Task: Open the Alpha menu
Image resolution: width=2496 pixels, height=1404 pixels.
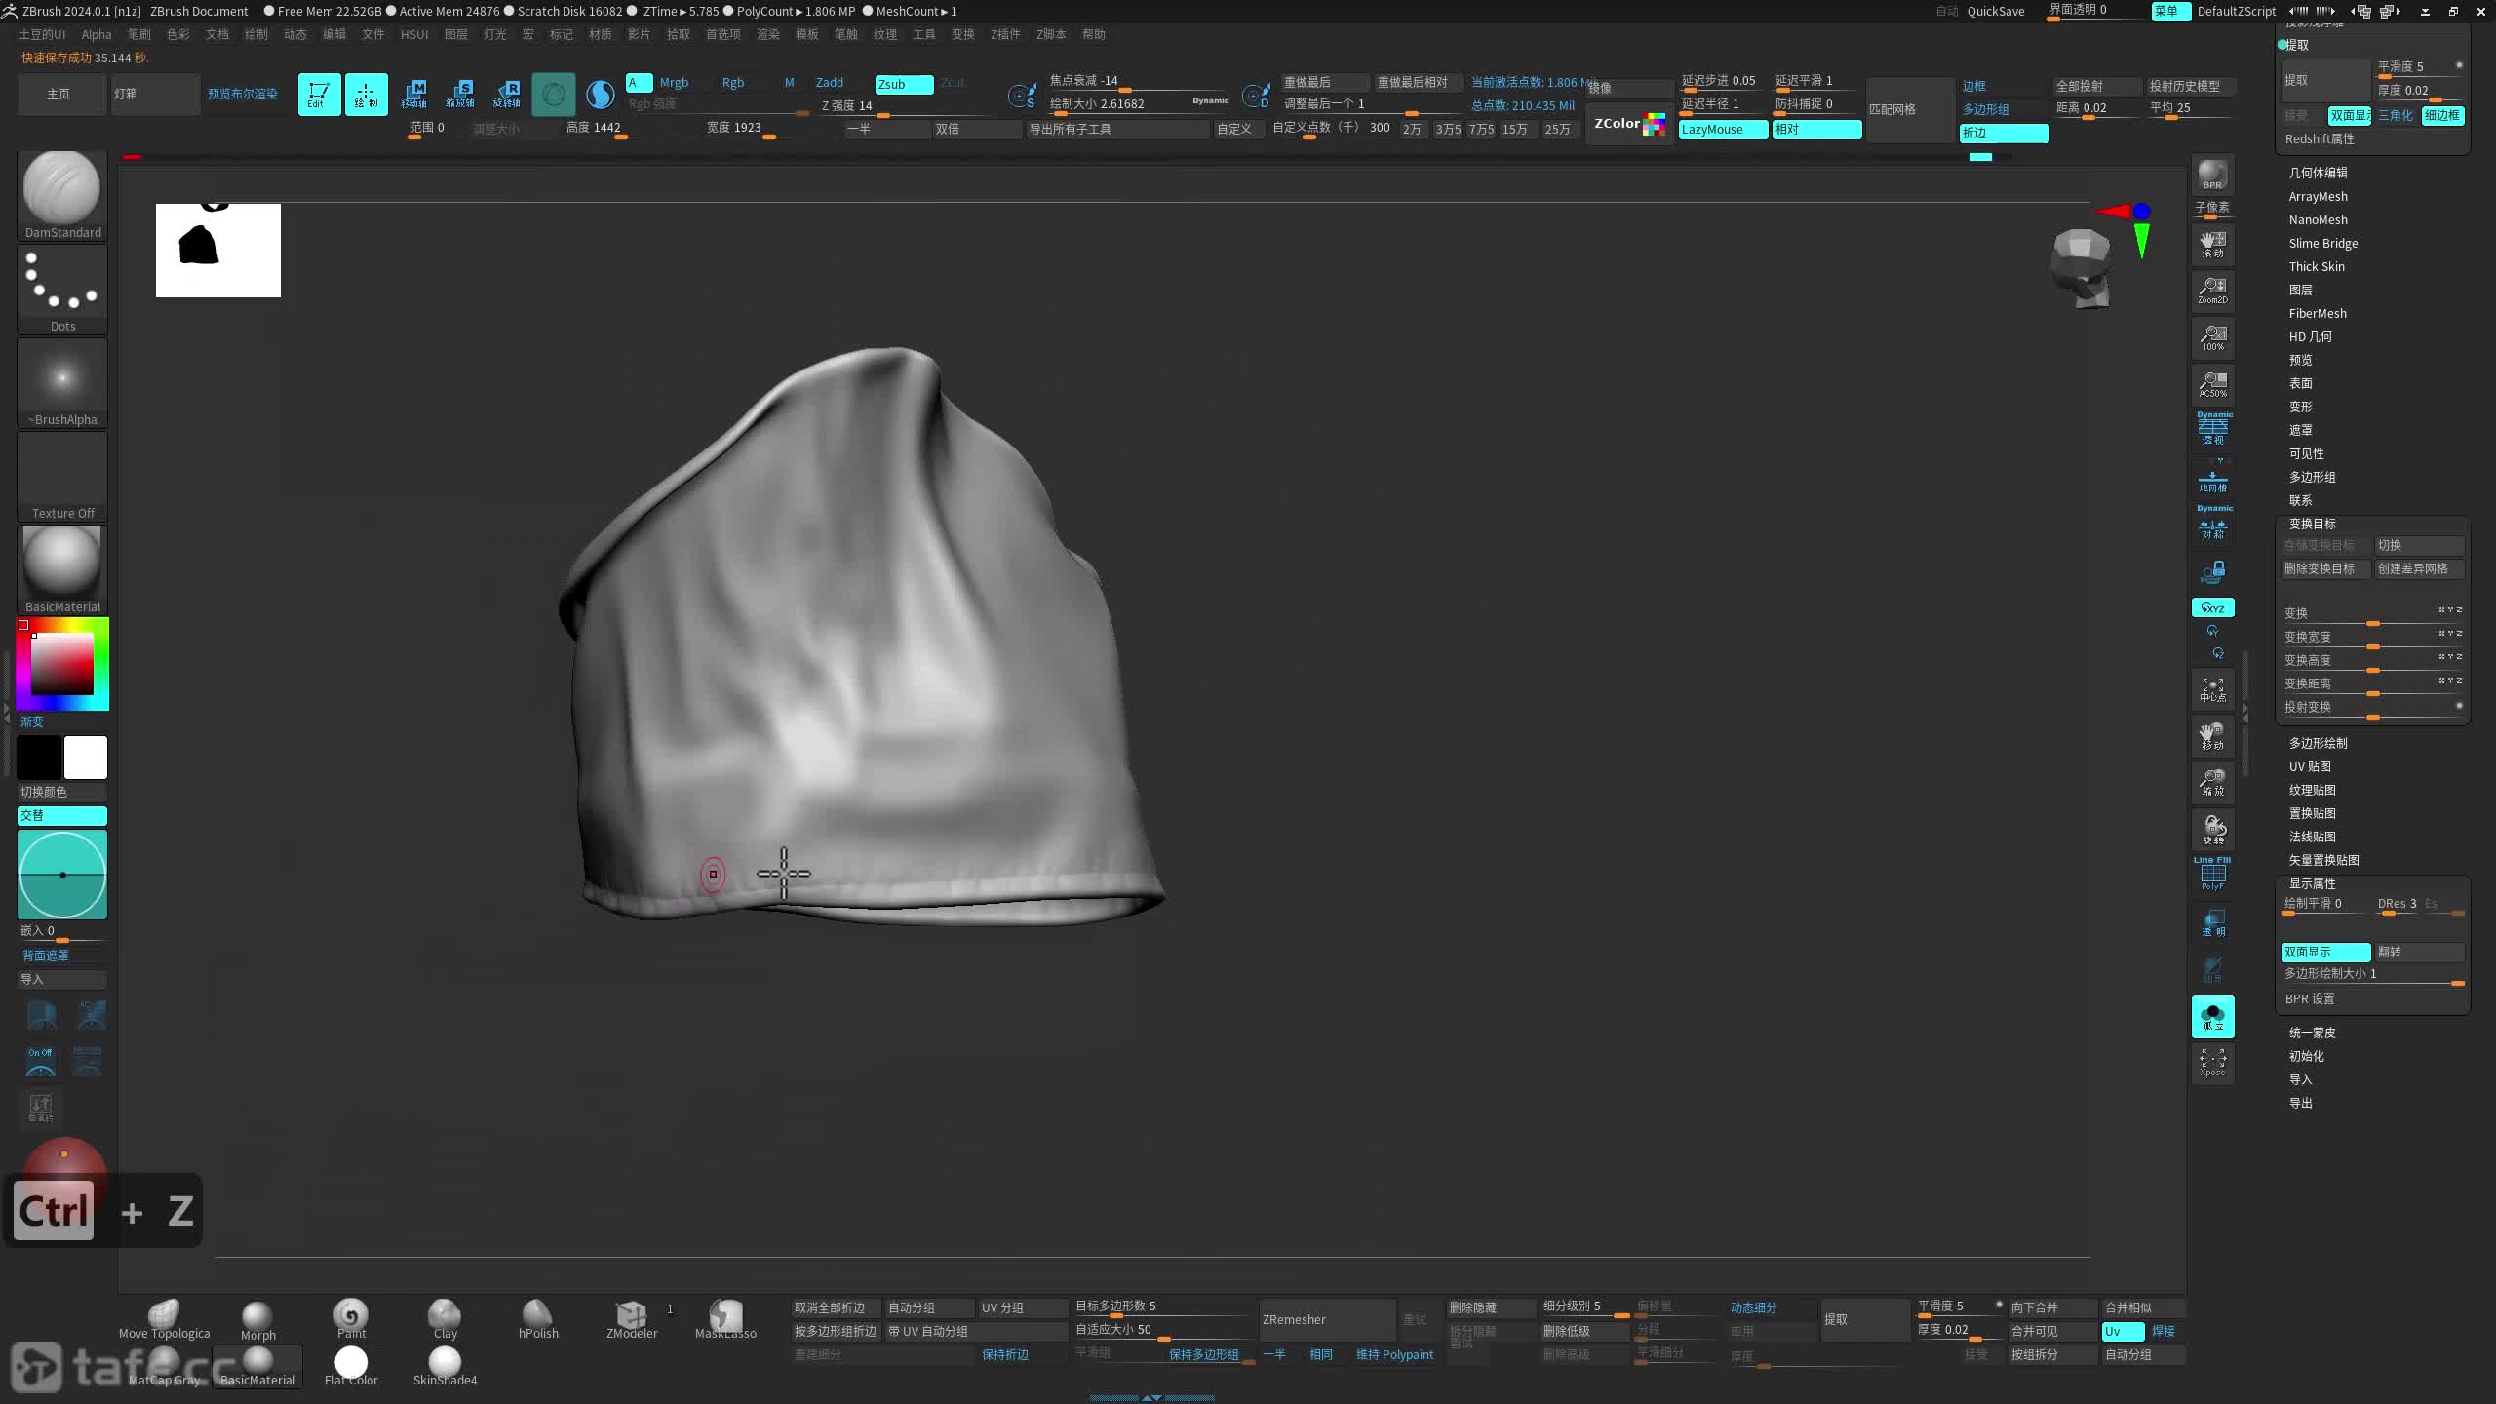Action: click(97, 34)
